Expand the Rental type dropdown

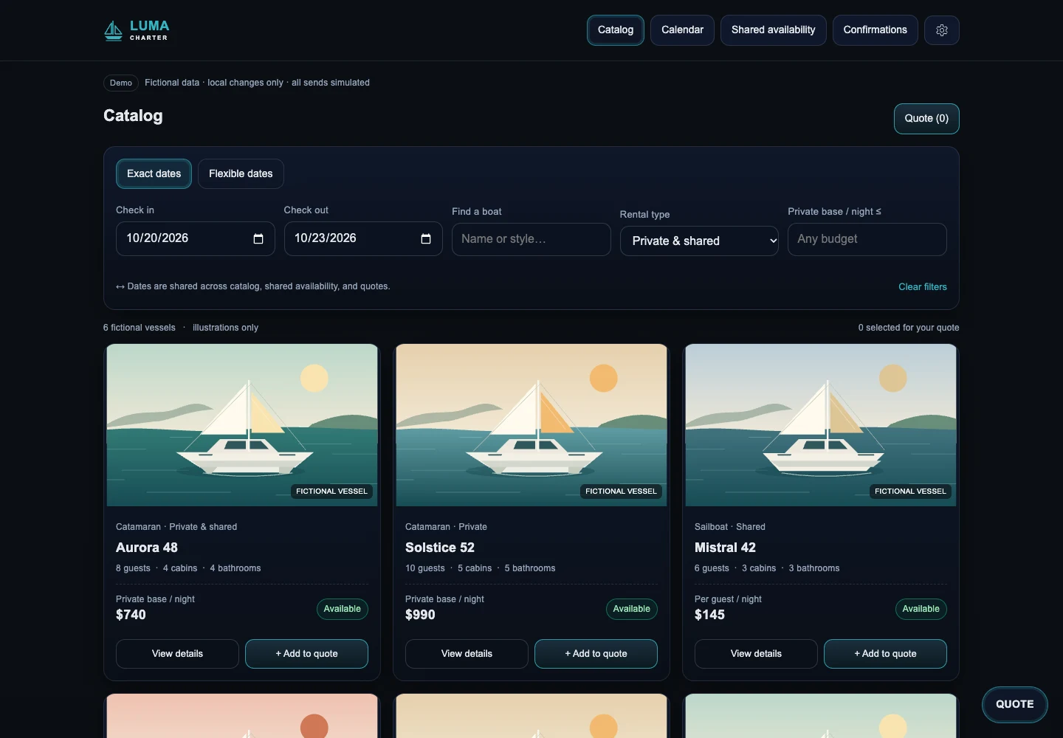(x=699, y=241)
